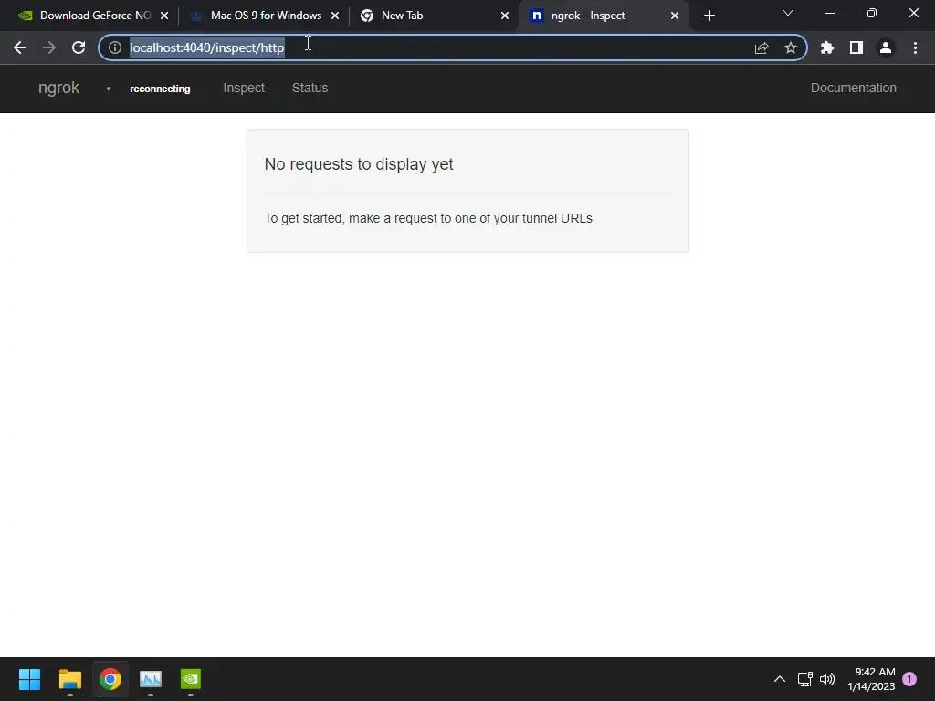Viewport: 935px width, 701px height.
Task: Open the Extensions puzzle icon
Action: [x=827, y=47]
